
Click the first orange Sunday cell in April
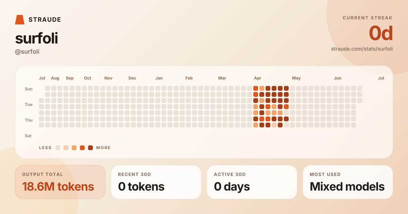[x=256, y=88]
